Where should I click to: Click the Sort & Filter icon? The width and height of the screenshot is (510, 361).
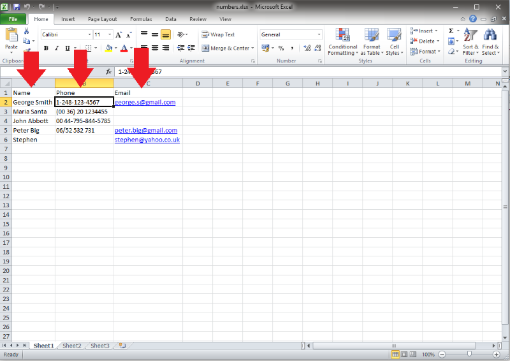point(470,41)
